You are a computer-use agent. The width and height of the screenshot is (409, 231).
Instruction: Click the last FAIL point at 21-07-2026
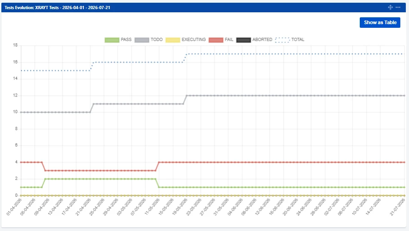(404, 162)
